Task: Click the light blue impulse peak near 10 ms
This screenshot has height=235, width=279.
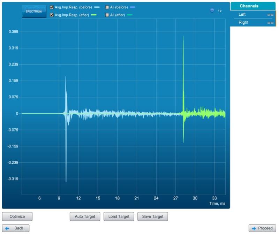Action: coord(66,77)
